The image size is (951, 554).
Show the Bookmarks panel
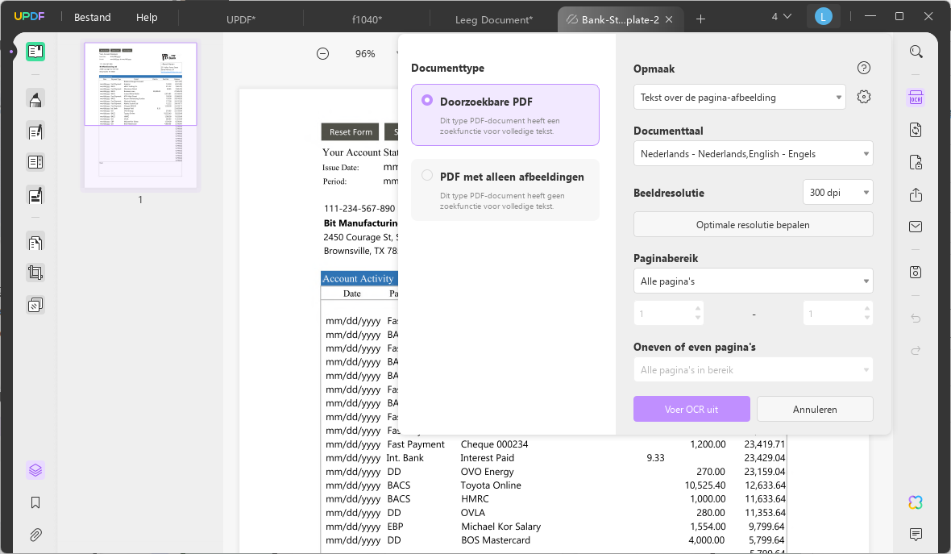click(35, 502)
